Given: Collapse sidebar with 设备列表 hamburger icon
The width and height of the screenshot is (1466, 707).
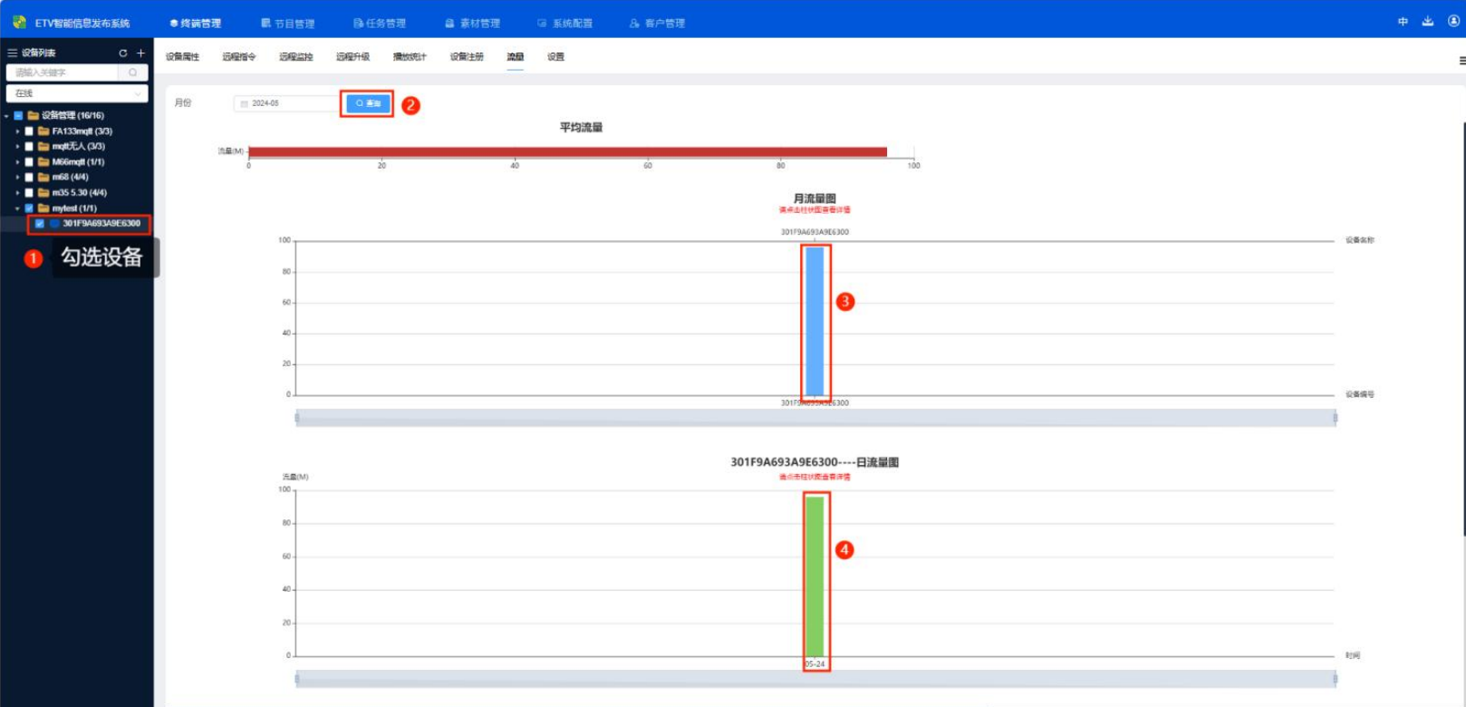Looking at the screenshot, I should (12, 53).
